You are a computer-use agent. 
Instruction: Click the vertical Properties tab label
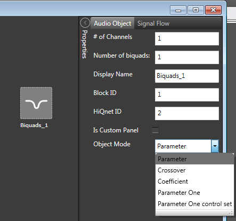pos(84,44)
